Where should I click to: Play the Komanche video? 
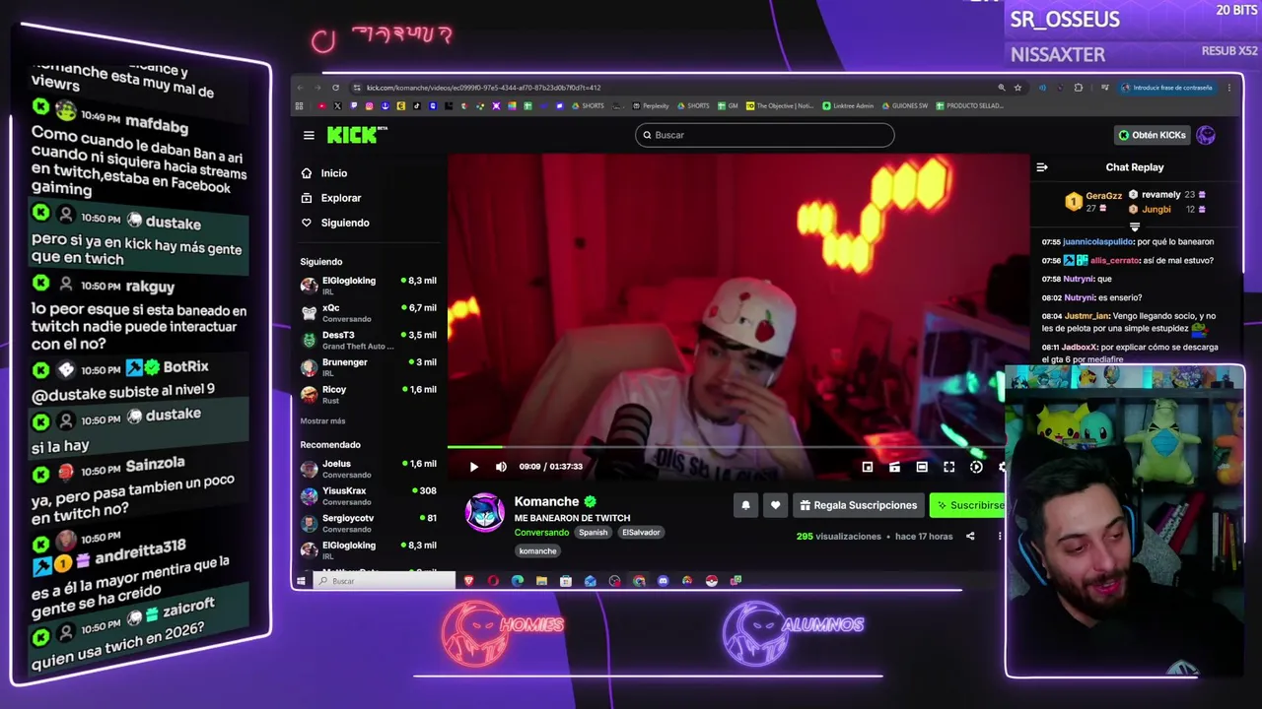(x=473, y=467)
